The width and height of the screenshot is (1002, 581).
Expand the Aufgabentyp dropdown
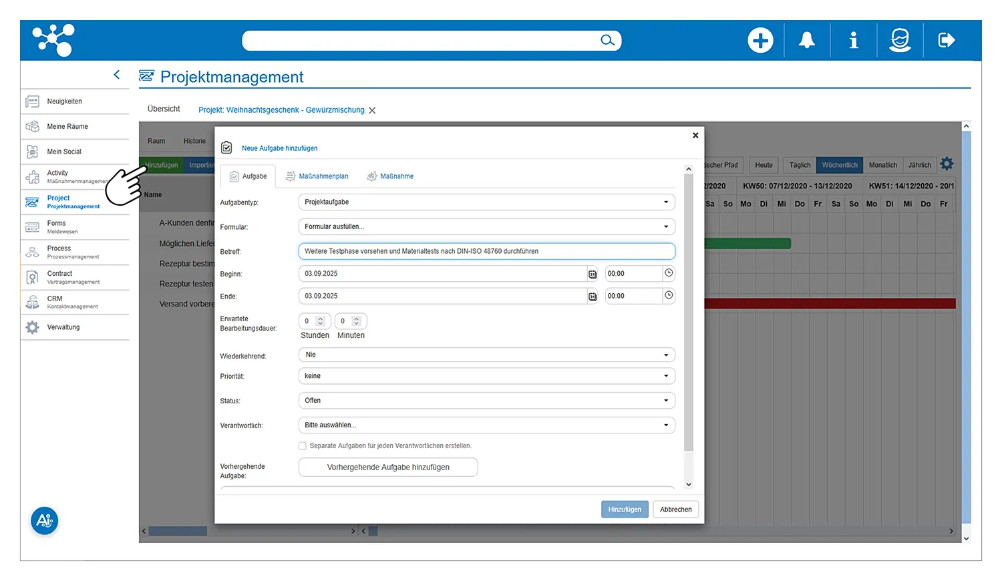486,202
